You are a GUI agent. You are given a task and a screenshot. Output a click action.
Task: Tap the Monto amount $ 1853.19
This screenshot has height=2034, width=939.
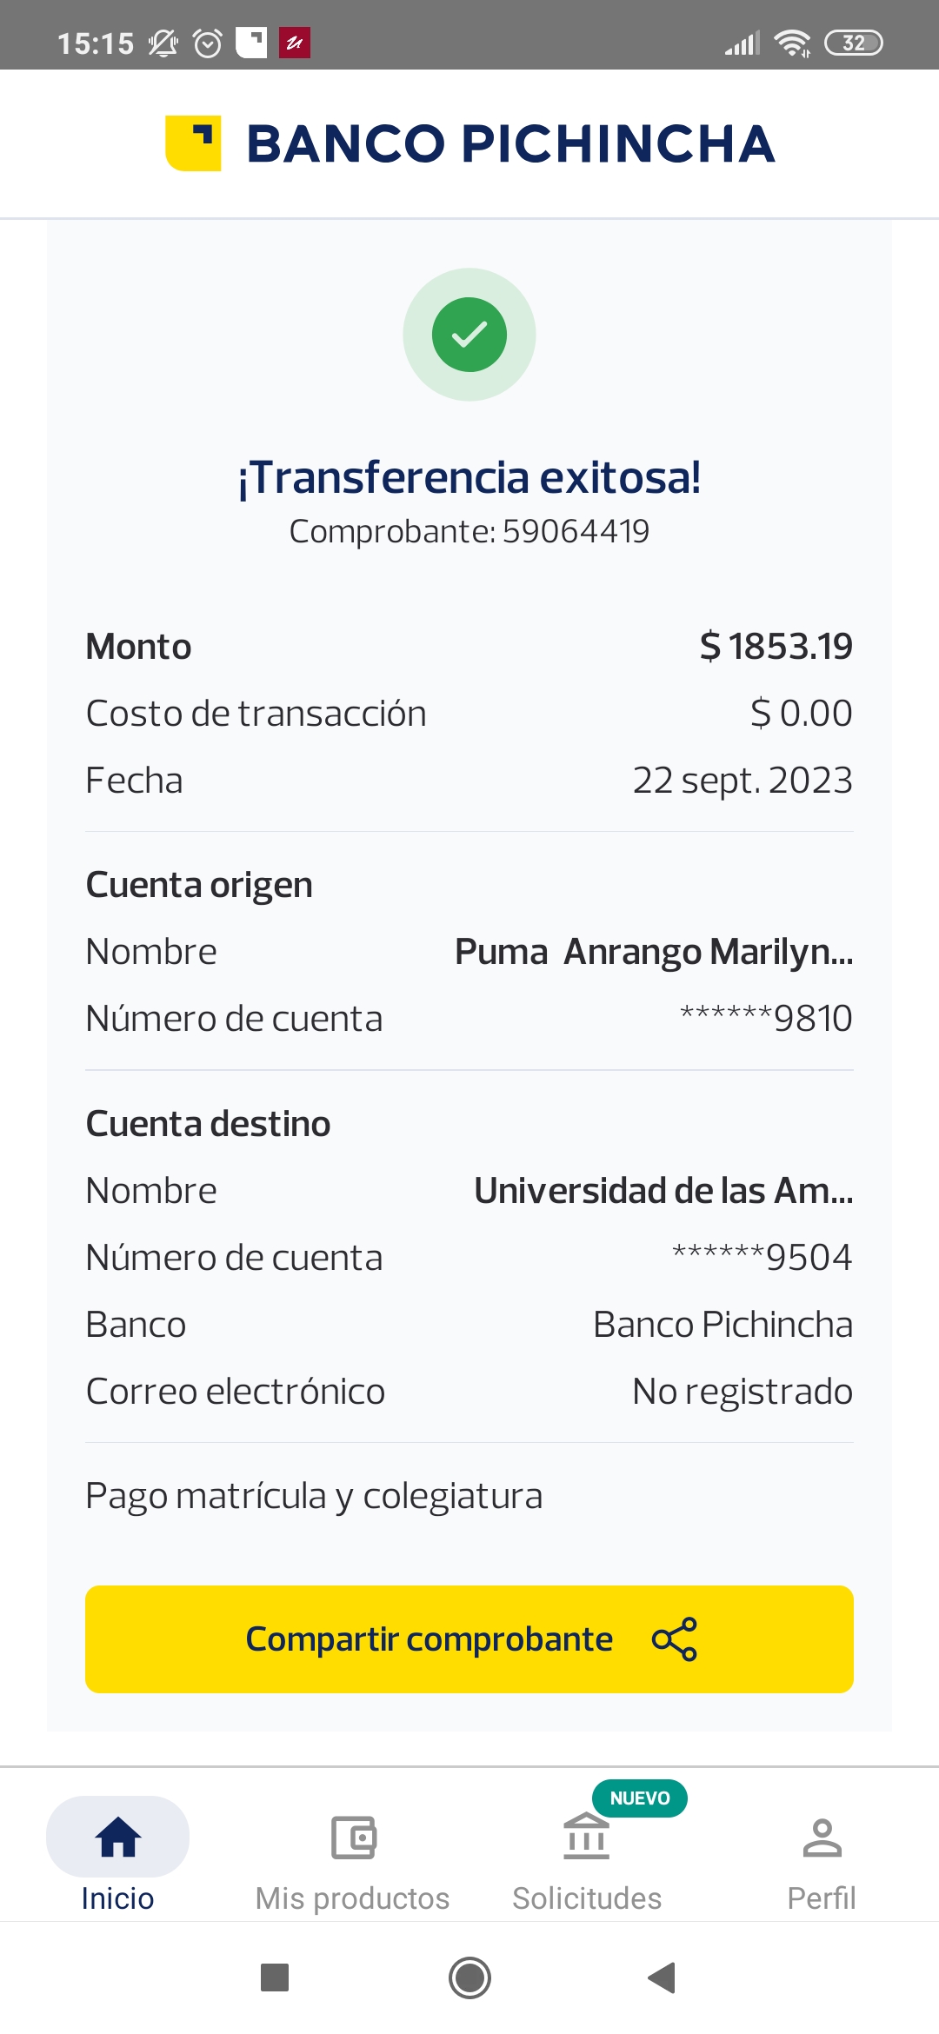point(776,647)
